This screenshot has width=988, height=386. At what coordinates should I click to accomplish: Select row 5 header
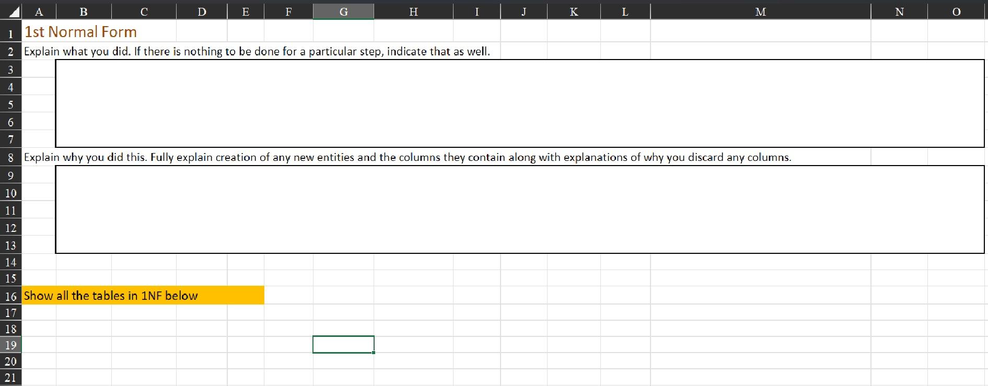(x=10, y=104)
